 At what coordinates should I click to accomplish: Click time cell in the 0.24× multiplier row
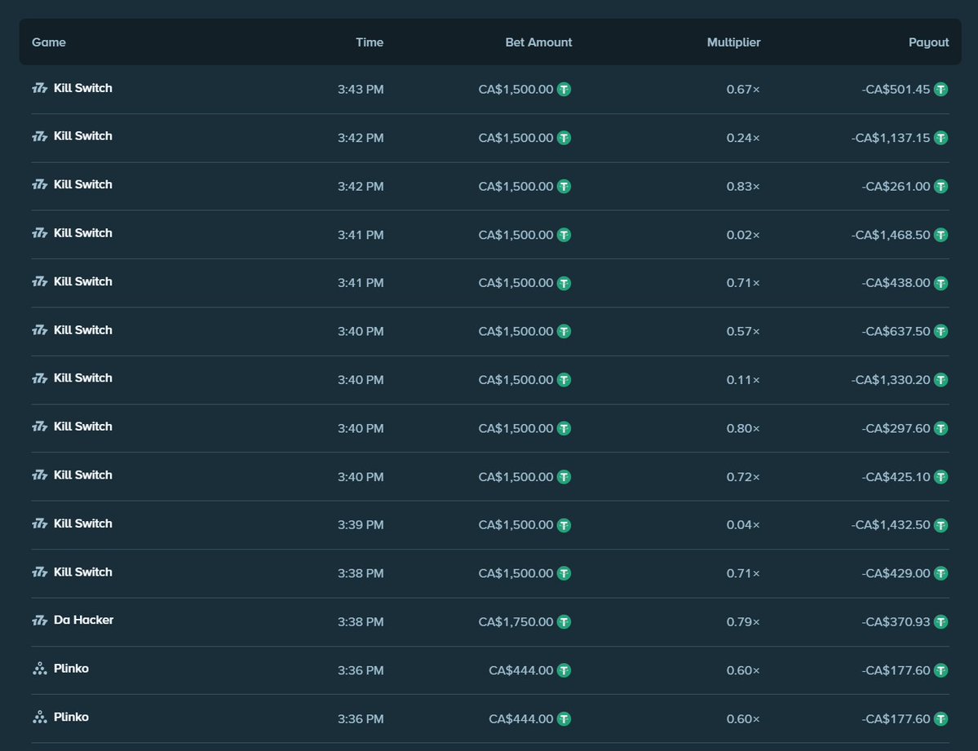(x=361, y=138)
